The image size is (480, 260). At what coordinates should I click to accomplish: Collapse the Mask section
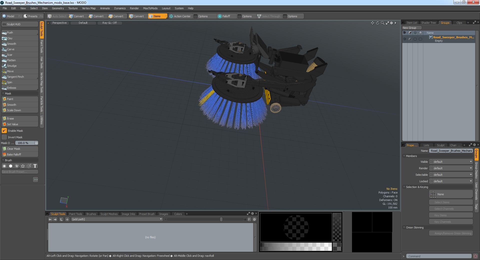3,93
